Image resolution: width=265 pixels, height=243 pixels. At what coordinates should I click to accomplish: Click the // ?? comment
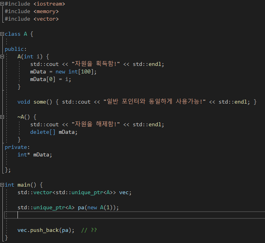[89, 230]
